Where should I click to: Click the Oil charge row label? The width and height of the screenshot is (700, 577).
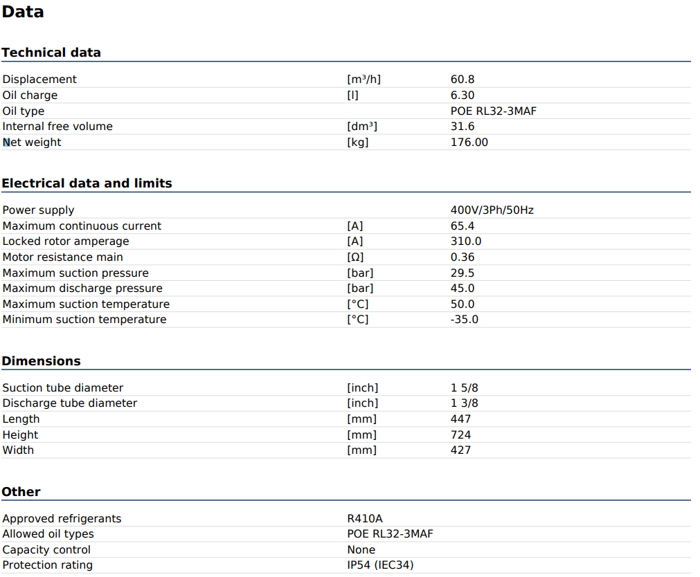tap(30, 95)
